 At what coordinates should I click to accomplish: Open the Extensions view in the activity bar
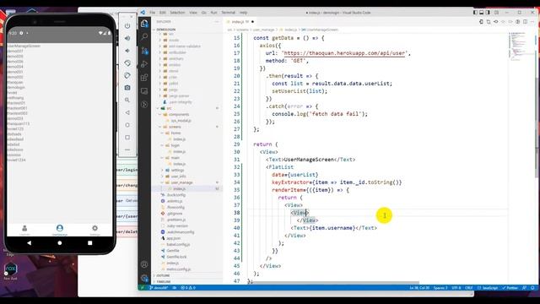click(x=144, y=77)
